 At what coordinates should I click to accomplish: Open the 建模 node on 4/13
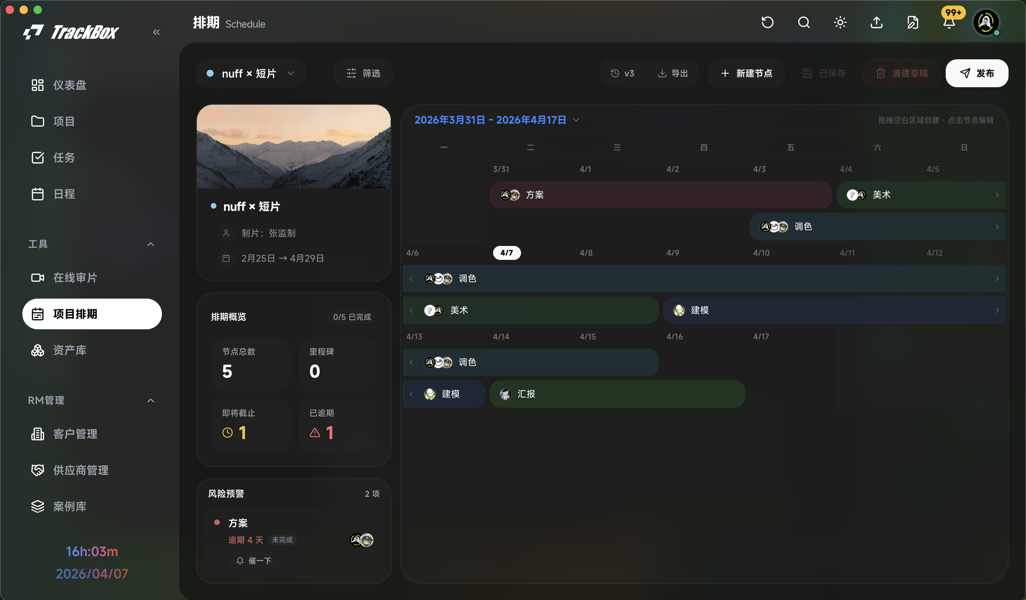point(444,395)
